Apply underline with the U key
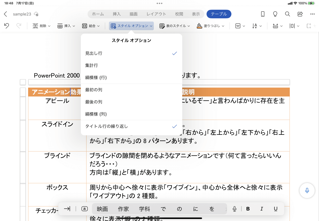 (275, 209)
